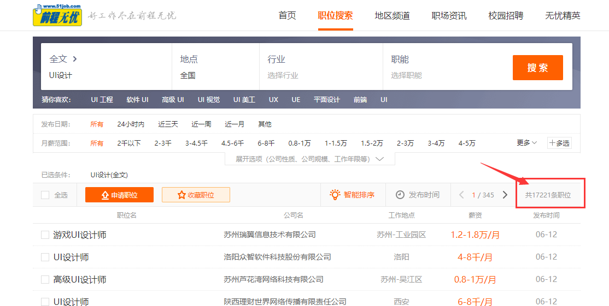Tick the 全选 checkbox

(45, 195)
